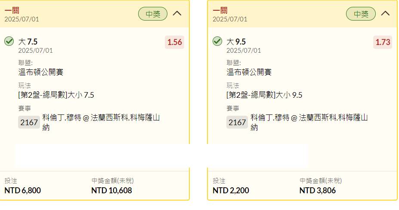This screenshot has height=210, width=399.
Task: Click the NTD 10,608 winning amount
Action: pos(112,190)
